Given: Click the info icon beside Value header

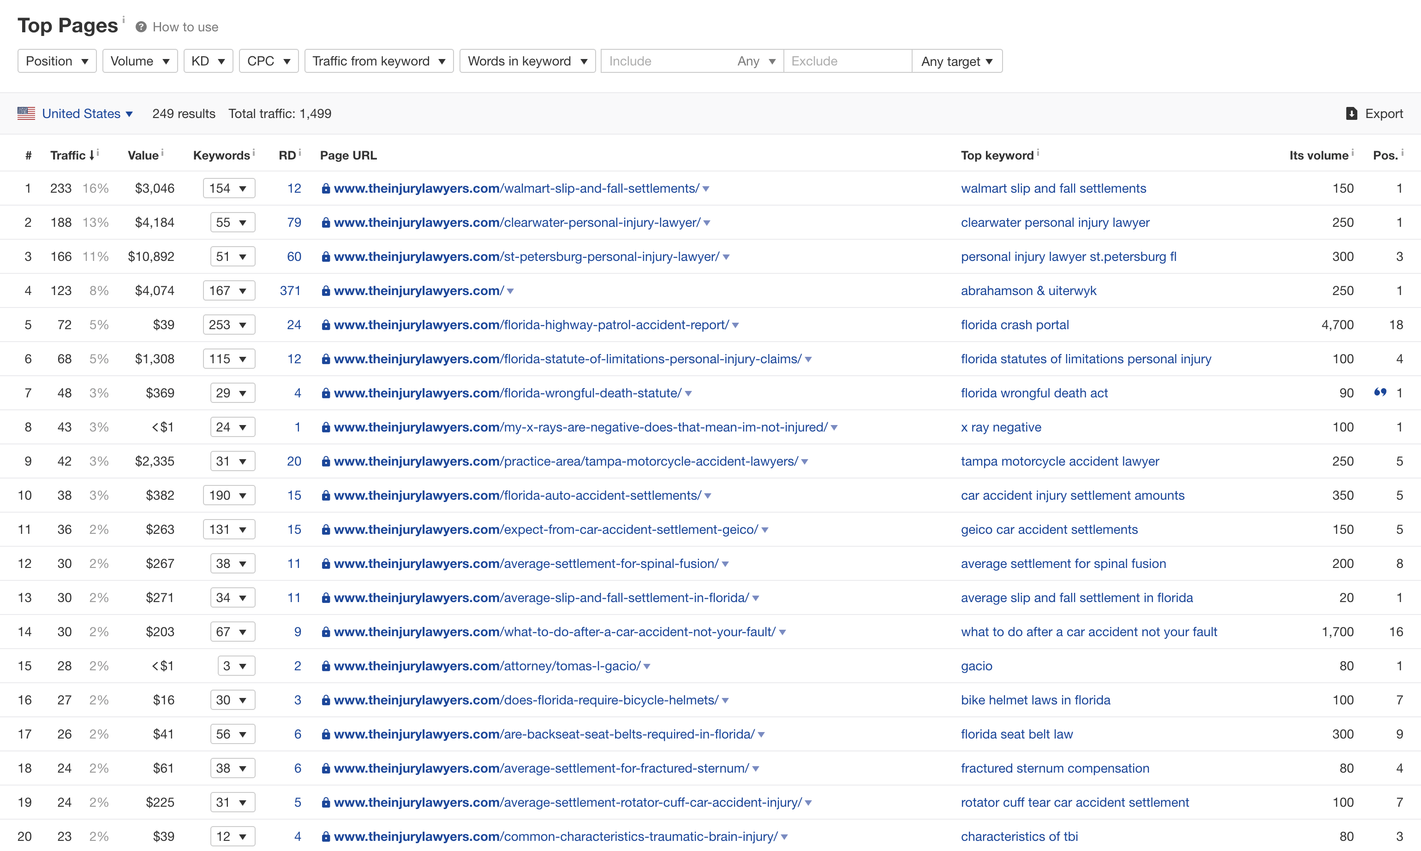Looking at the screenshot, I should 162,153.
